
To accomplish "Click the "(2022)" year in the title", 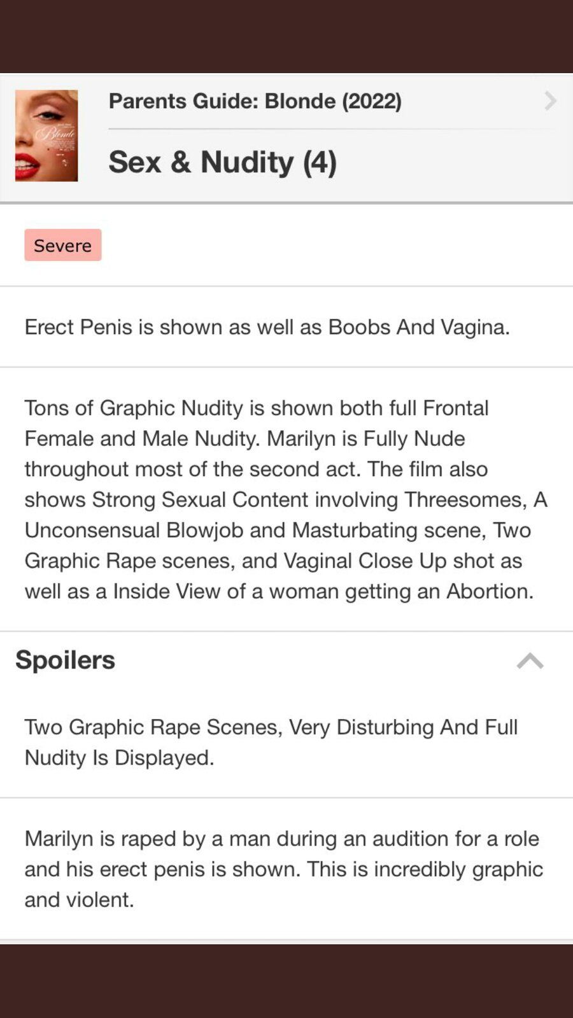I will point(372,101).
